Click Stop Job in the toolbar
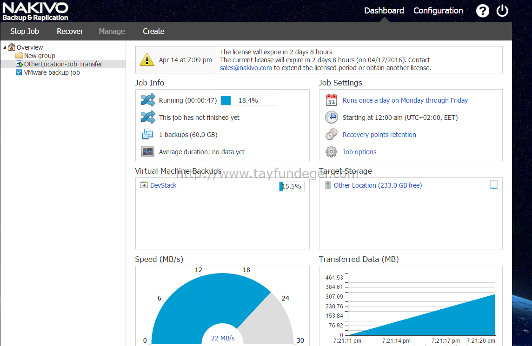The width and height of the screenshot is (532, 346). coord(25,31)
